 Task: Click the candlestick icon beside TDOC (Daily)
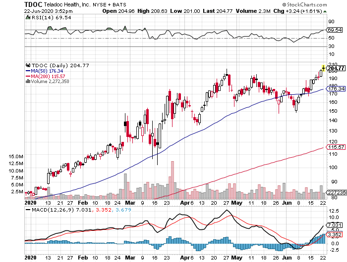[28, 65]
